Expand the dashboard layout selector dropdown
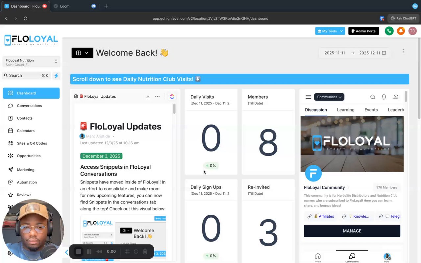421x263 pixels. pyautogui.click(x=82, y=53)
